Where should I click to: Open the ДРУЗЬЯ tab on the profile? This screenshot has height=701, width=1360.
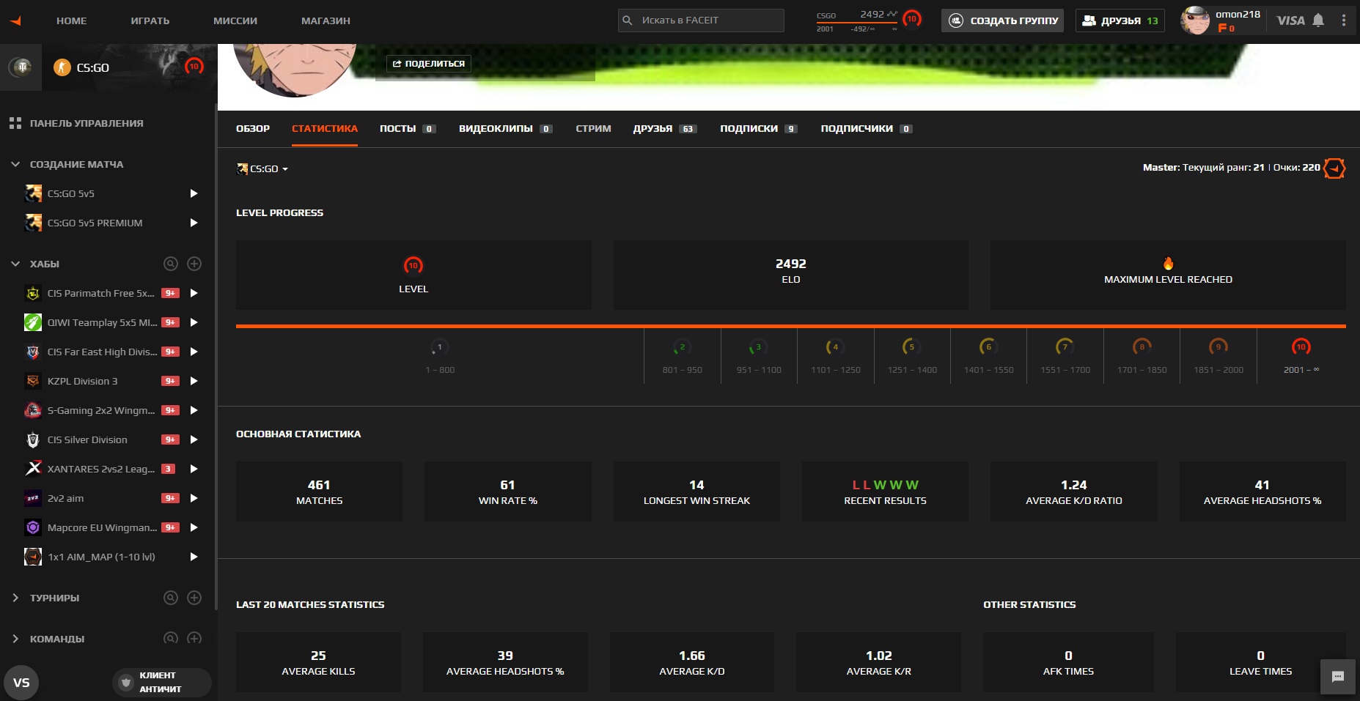[x=665, y=129]
